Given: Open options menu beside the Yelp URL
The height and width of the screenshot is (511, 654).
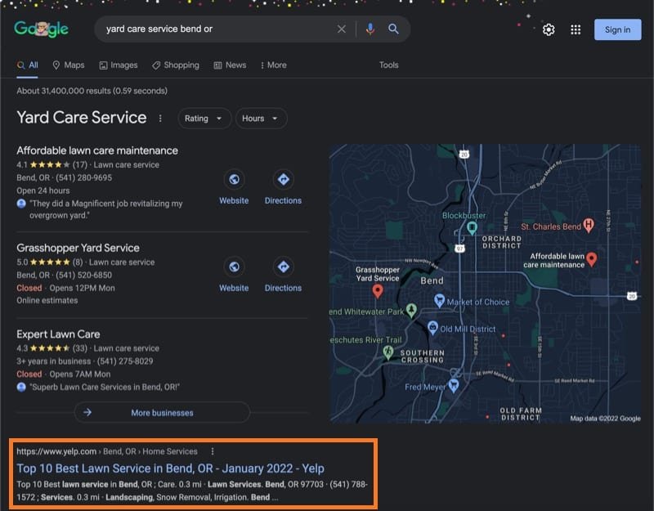Looking at the screenshot, I should [213, 451].
